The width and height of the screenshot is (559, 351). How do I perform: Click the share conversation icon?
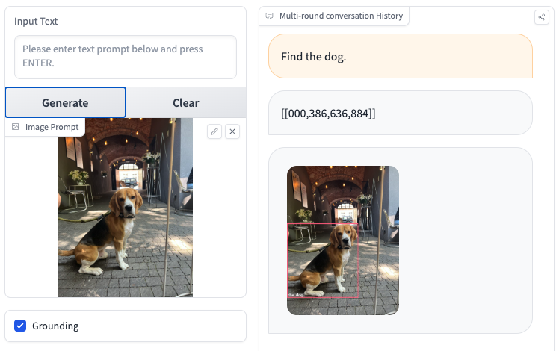coord(542,17)
